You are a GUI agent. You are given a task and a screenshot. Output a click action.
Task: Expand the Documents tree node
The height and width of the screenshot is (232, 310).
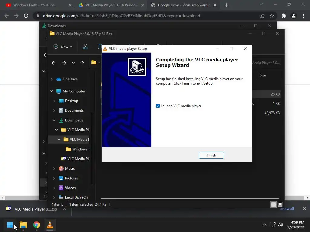(x=54, y=111)
